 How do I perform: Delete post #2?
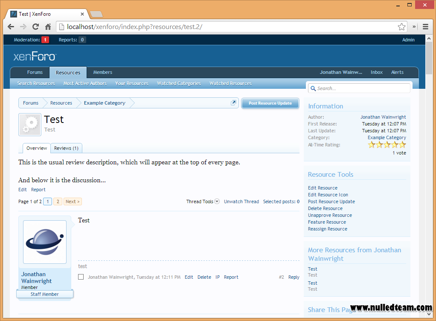coord(204,277)
